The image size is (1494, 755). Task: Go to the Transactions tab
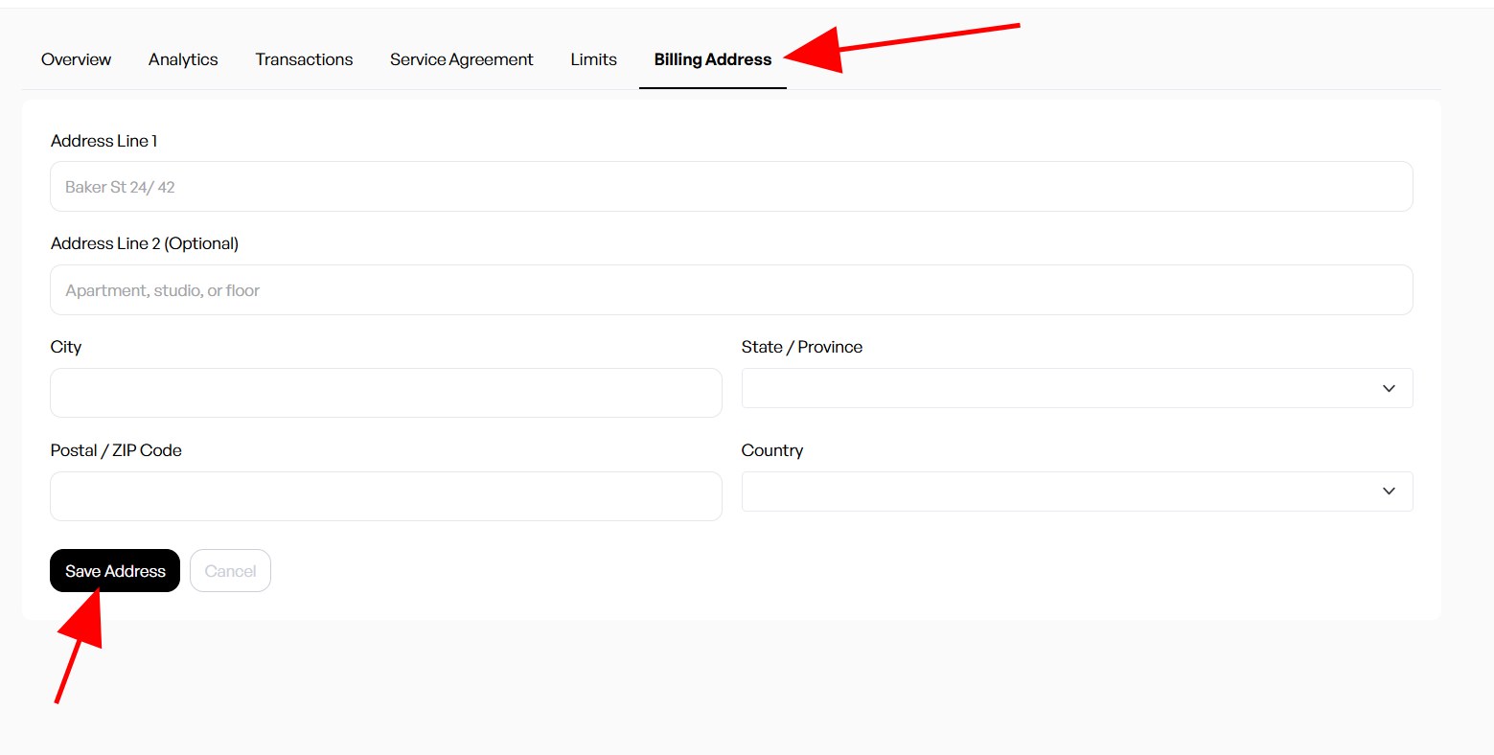[304, 59]
